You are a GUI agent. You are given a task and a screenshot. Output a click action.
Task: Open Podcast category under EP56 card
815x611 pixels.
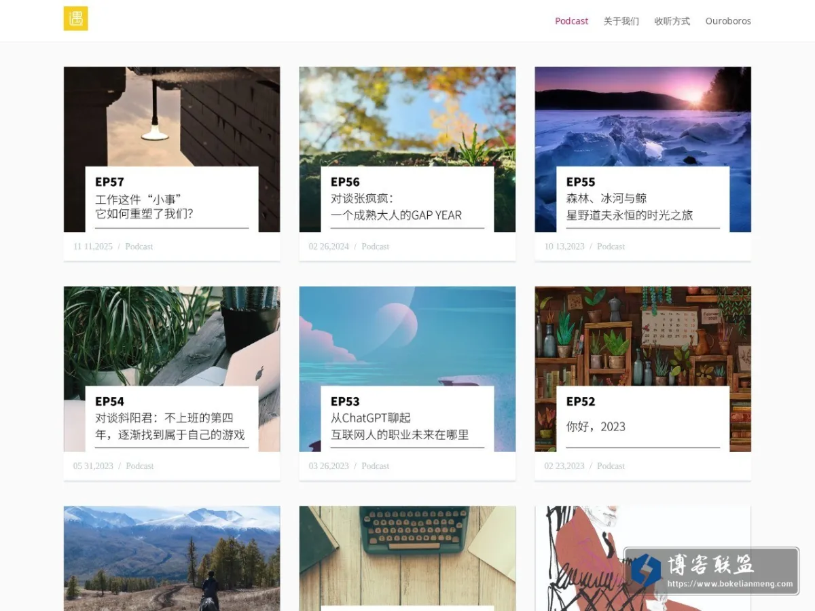click(375, 246)
